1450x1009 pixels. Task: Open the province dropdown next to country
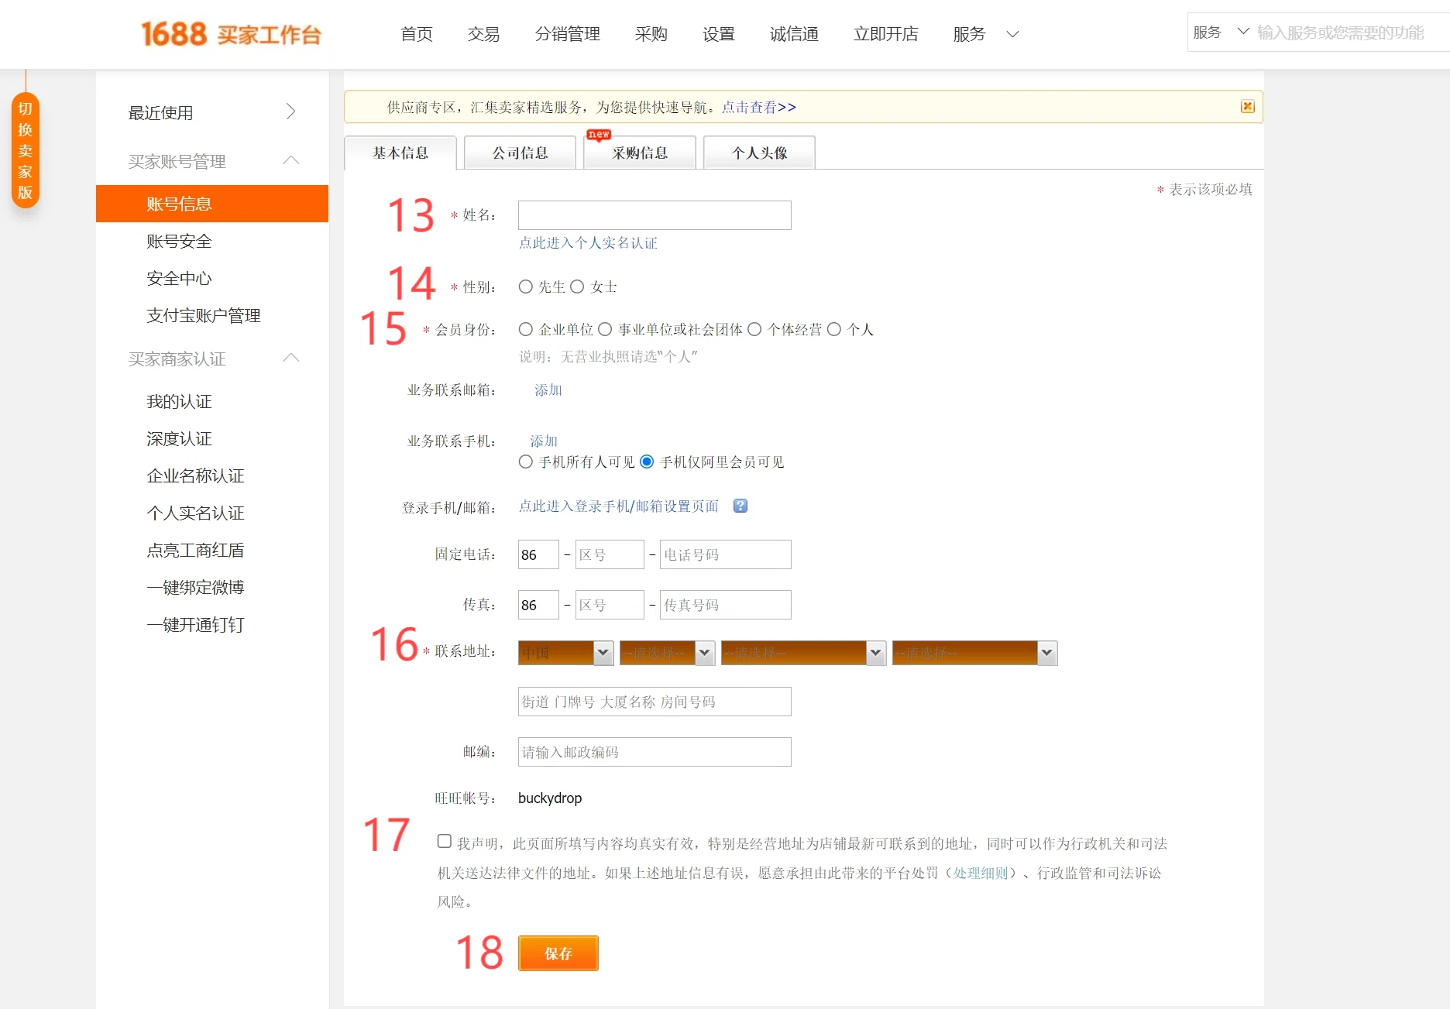tap(667, 653)
